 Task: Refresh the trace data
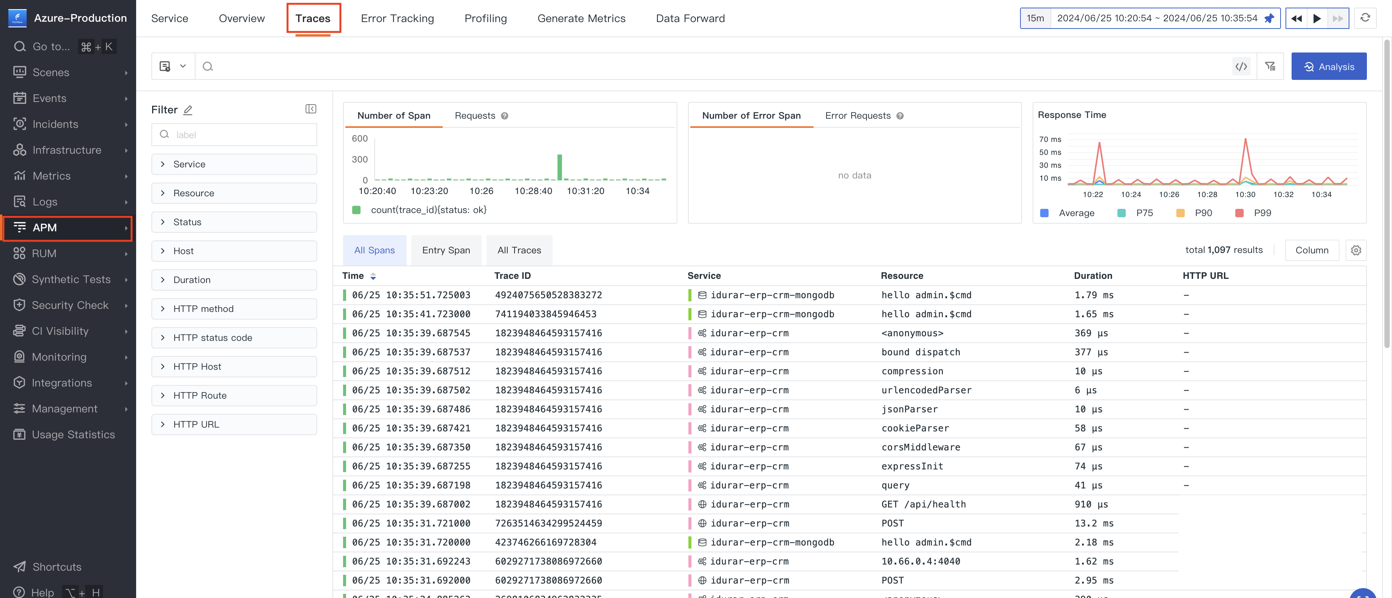[x=1365, y=18]
